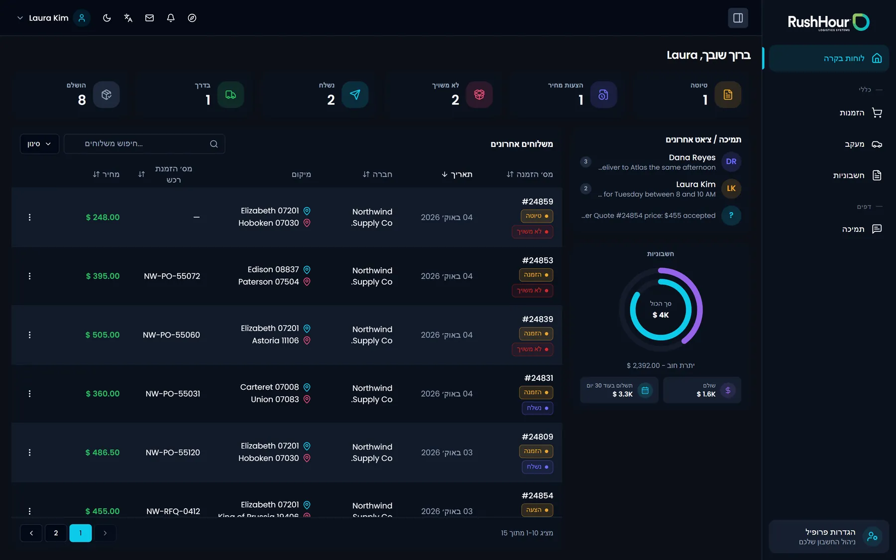Open the notifications bell
The width and height of the screenshot is (896, 560).
pyautogui.click(x=171, y=18)
